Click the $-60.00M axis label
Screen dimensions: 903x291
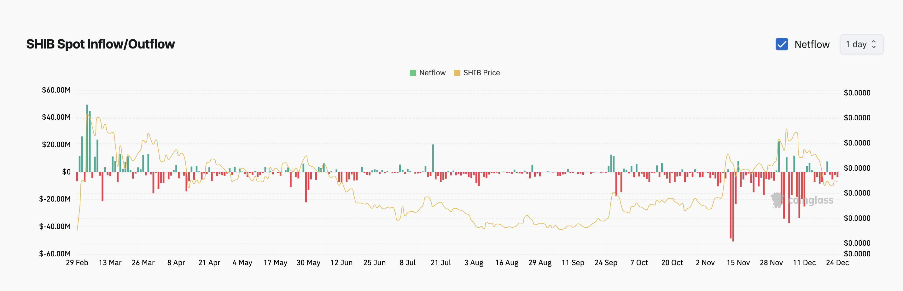(x=55, y=254)
